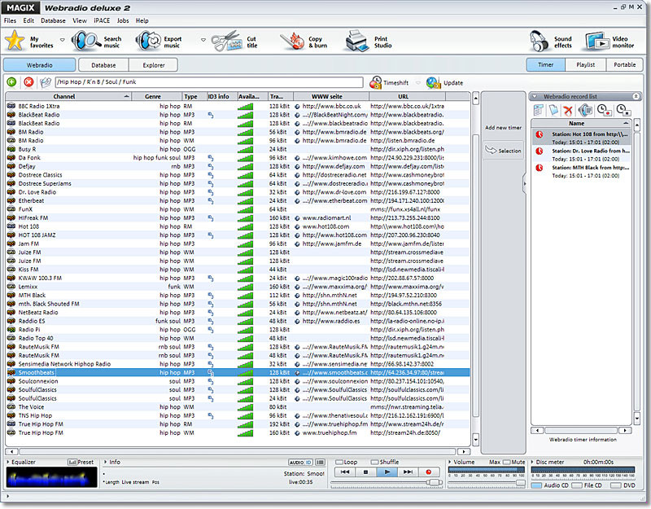
Task: Click double-chevron on Webradio record list header
Action: click(636, 96)
